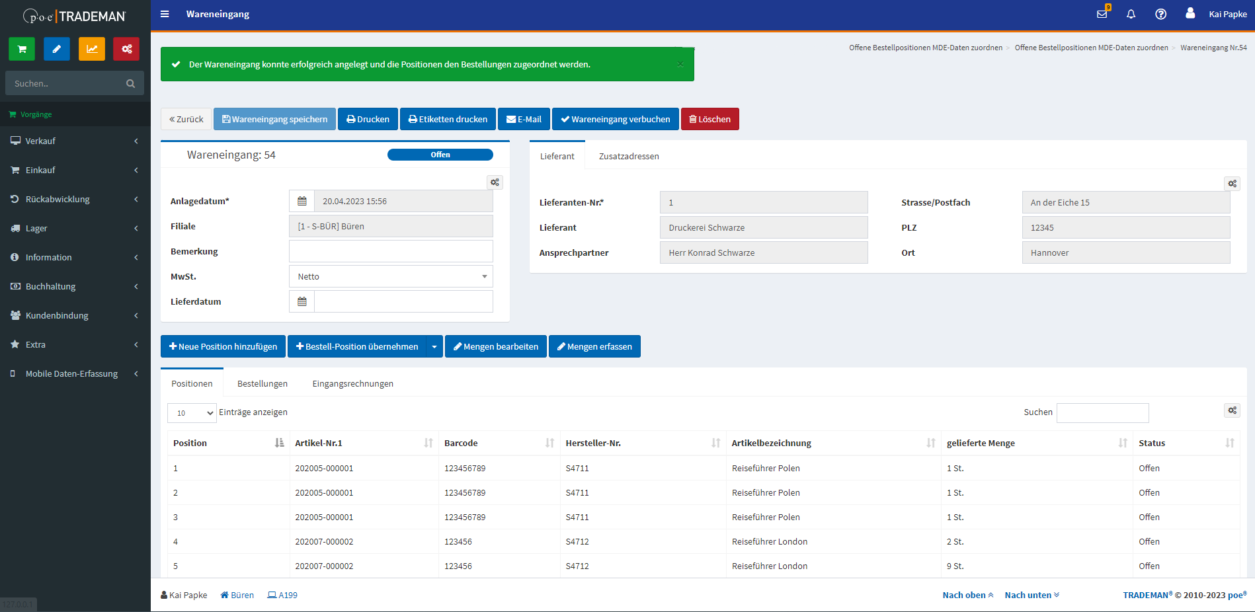The width and height of the screenshot is (1255, 612).
Task: Switch to the Zusatzadressen tab
Action: point(629,156)
